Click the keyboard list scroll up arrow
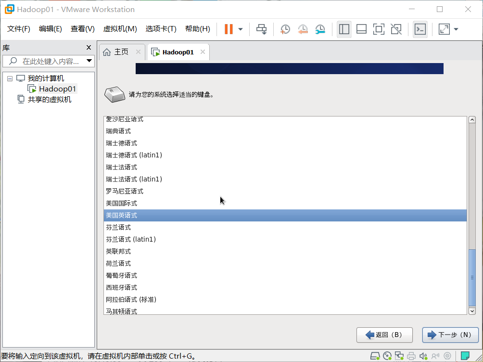The image size is (483, 362). (472, 120)
